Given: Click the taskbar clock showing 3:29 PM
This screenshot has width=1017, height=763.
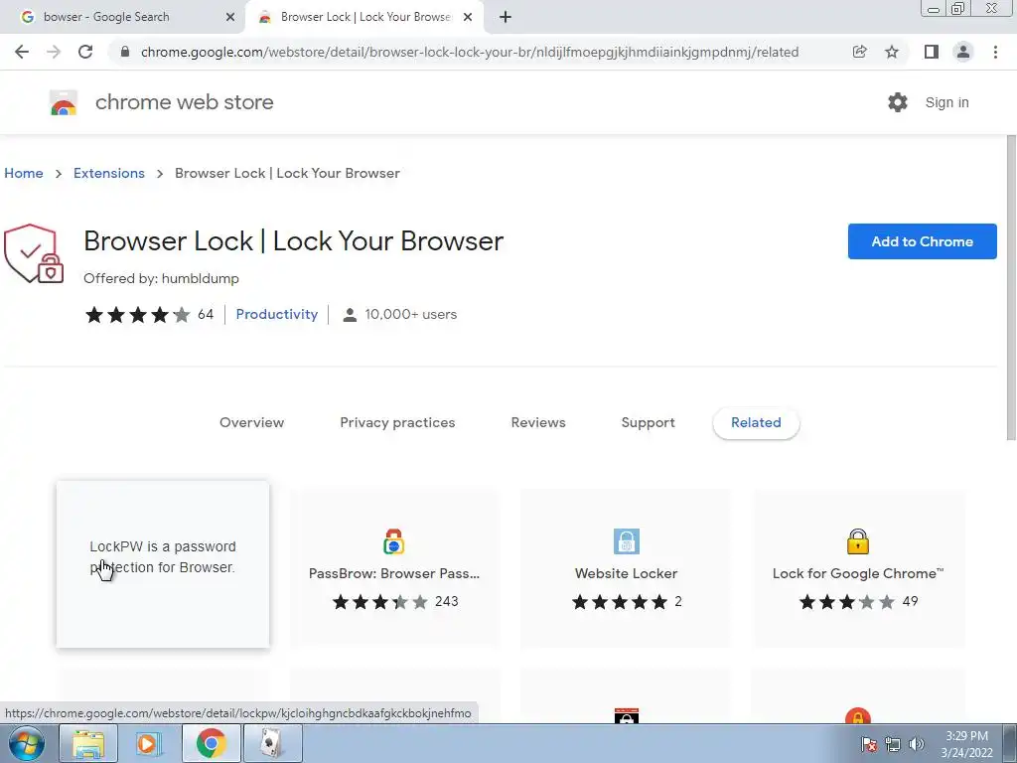Looking at the screenshot, I should [966, 744].
